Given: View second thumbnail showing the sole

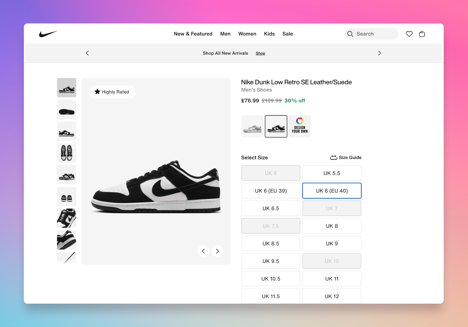Looking at the screenshot, I should point(67,109).
